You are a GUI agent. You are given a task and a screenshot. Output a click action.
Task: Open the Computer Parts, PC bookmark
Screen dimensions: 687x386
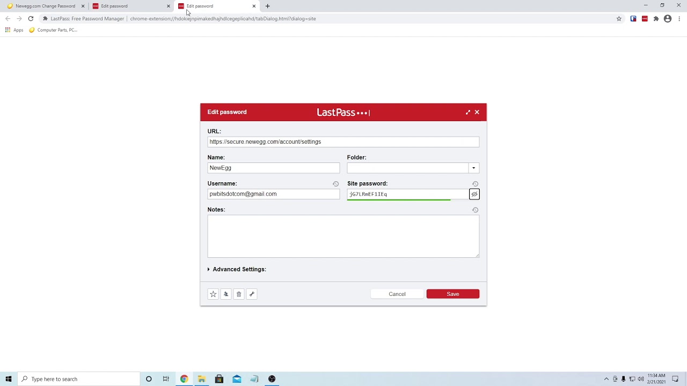pos(53,30)
